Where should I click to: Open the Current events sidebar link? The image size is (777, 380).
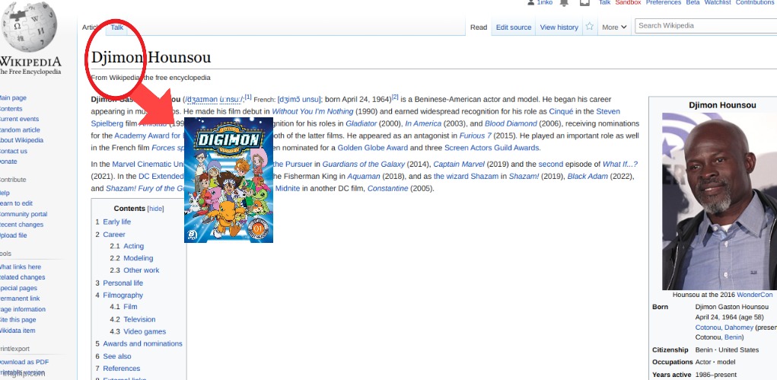click(19, 119)
